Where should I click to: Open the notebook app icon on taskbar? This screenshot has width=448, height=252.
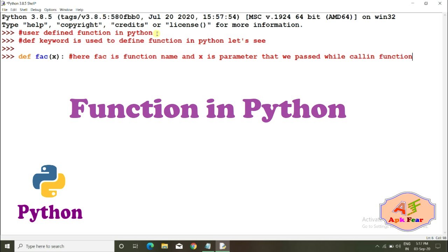click(208, 246)
